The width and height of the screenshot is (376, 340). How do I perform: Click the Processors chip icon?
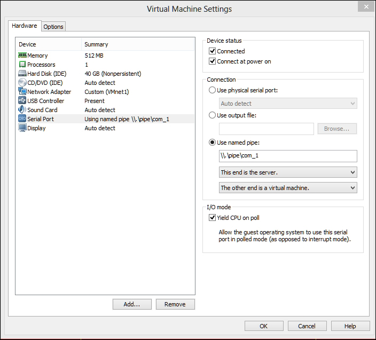point(22,65)
